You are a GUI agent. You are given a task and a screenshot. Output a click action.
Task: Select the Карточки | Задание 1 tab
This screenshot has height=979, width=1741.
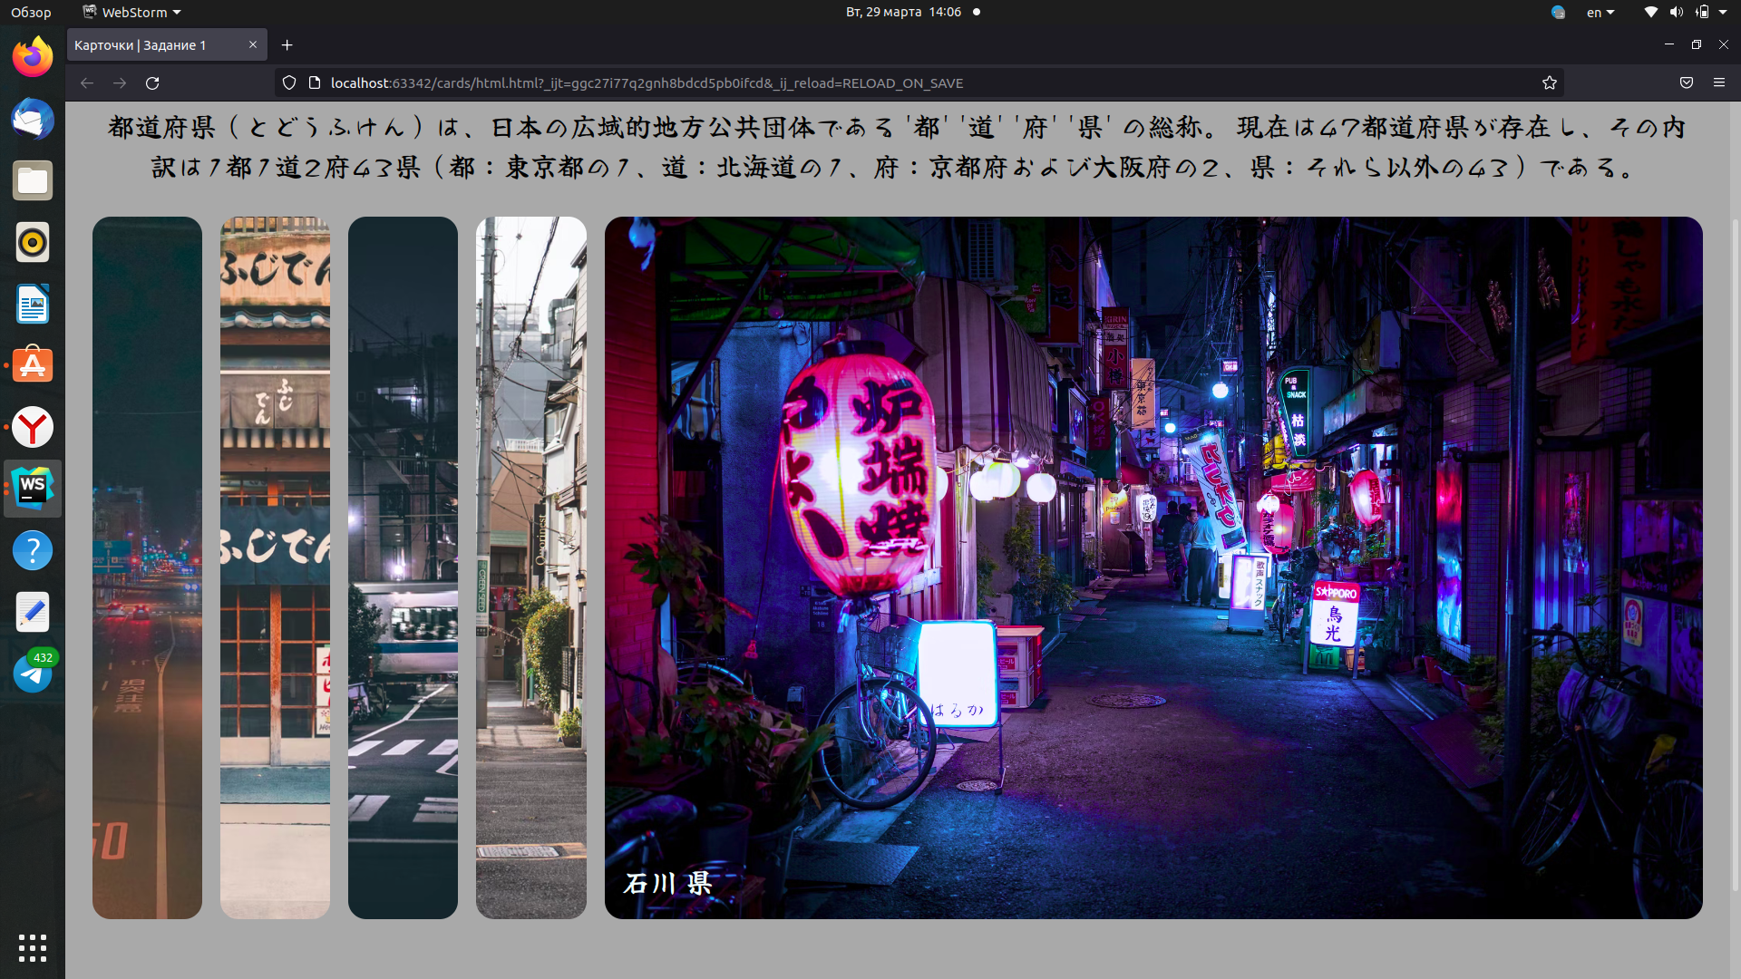tap(167, 44)
